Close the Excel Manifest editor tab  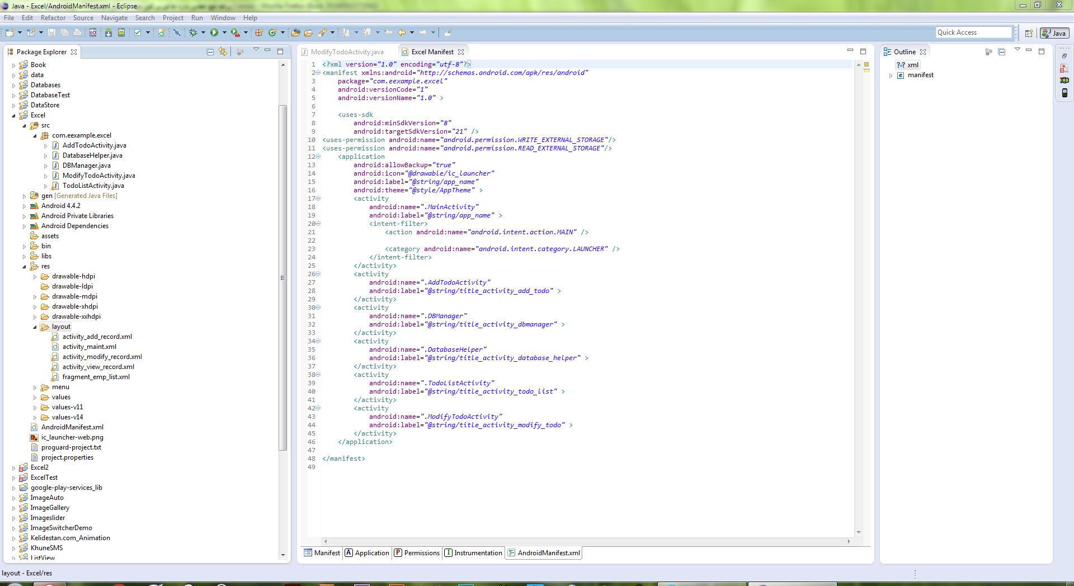point(460,51)
